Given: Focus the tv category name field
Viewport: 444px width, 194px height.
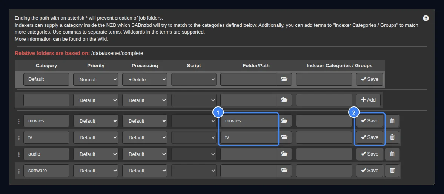Looking at the screenshot, I should (x=46, y=137).
